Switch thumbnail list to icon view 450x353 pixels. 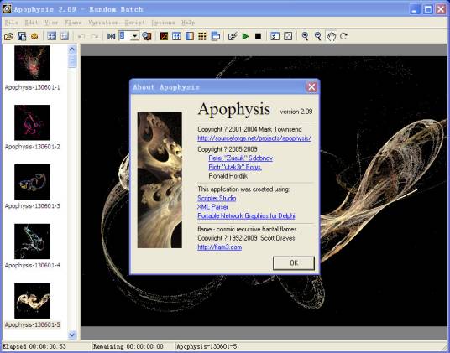[52, 36]
